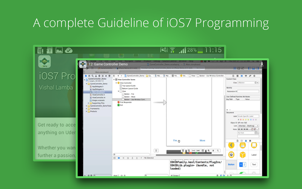Open the Quick Help inspector icon

[237, 76]
